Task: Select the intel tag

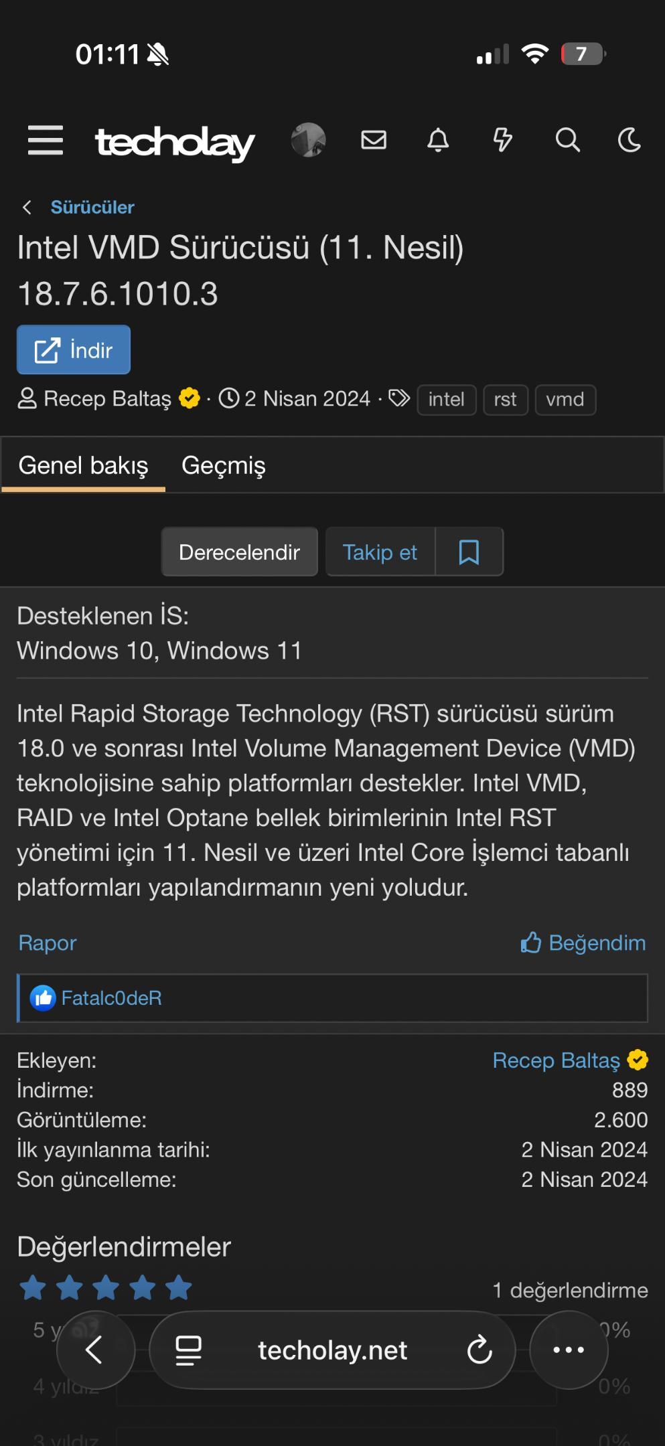Action: [x=446, y=400]
